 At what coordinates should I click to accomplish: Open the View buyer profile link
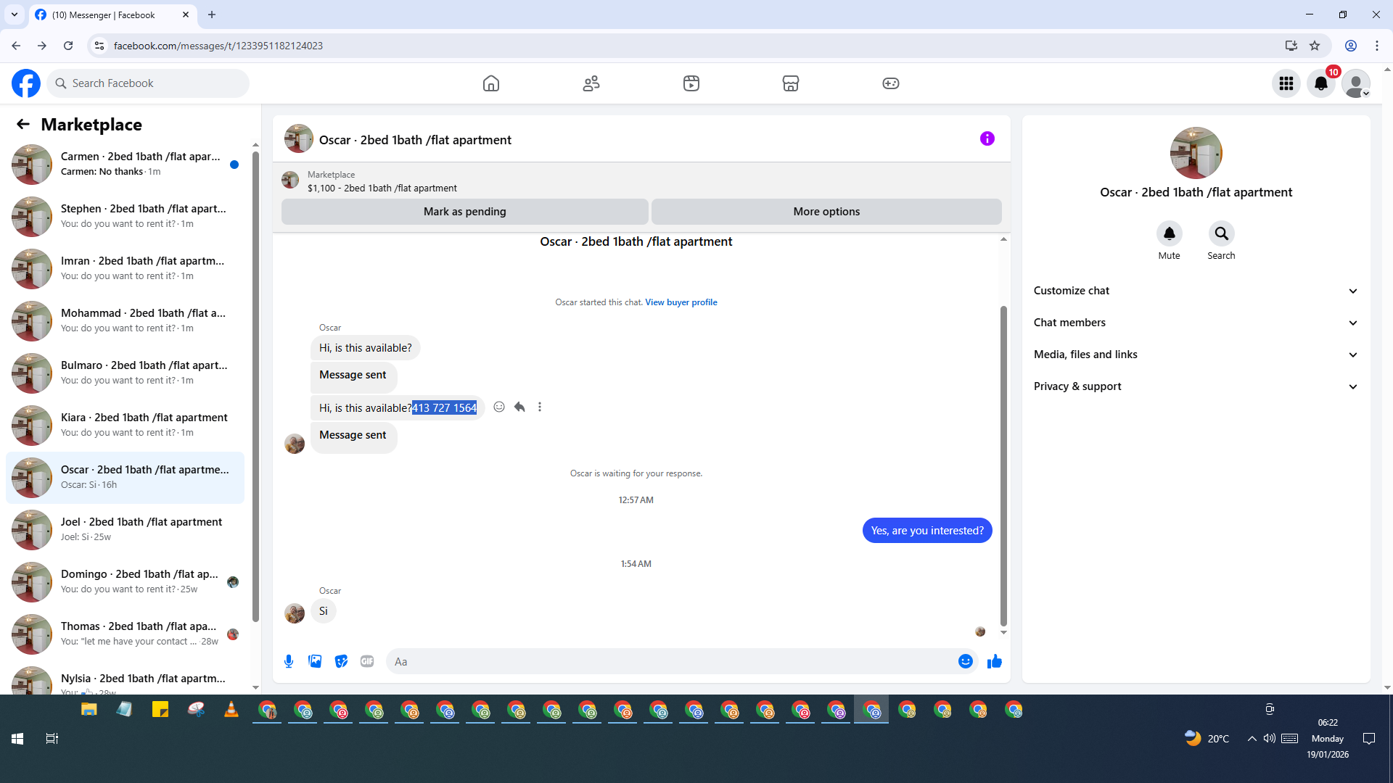click(x=681, y=302)
